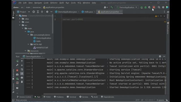
Task: Rerun DemoApplication from the top toolbar
Action: point(141,7)
